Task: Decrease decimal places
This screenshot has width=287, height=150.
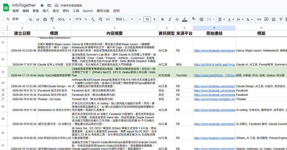Action: [x=93, y=19]
